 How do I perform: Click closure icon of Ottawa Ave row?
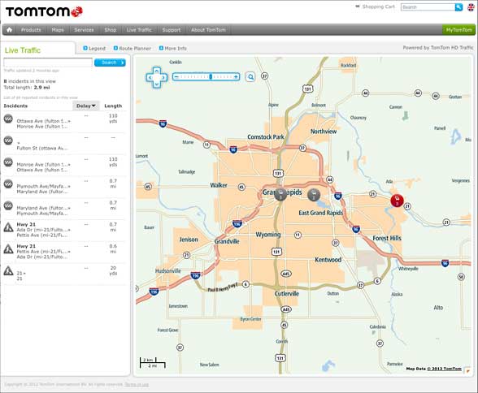[8, 119]
